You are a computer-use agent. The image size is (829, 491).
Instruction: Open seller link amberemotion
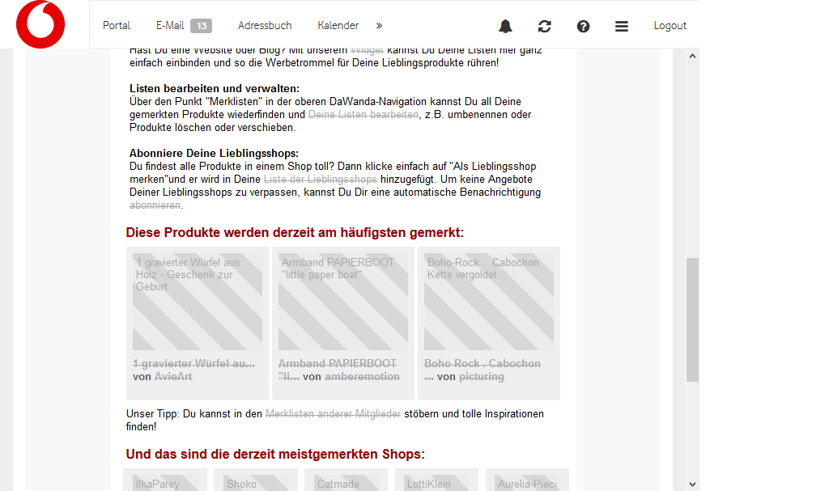pyautogui.click(x=362, y=377)
